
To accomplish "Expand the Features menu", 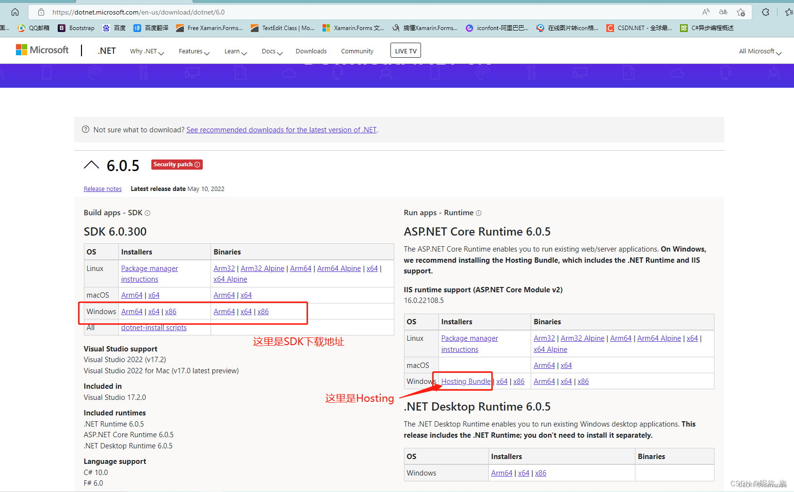I will [194, 51].
